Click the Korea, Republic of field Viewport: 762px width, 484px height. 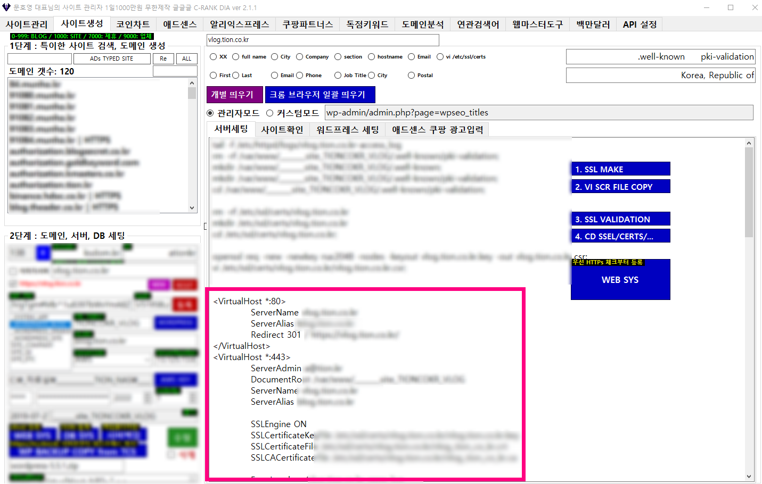pyautogui.click(x=660, y=75)
